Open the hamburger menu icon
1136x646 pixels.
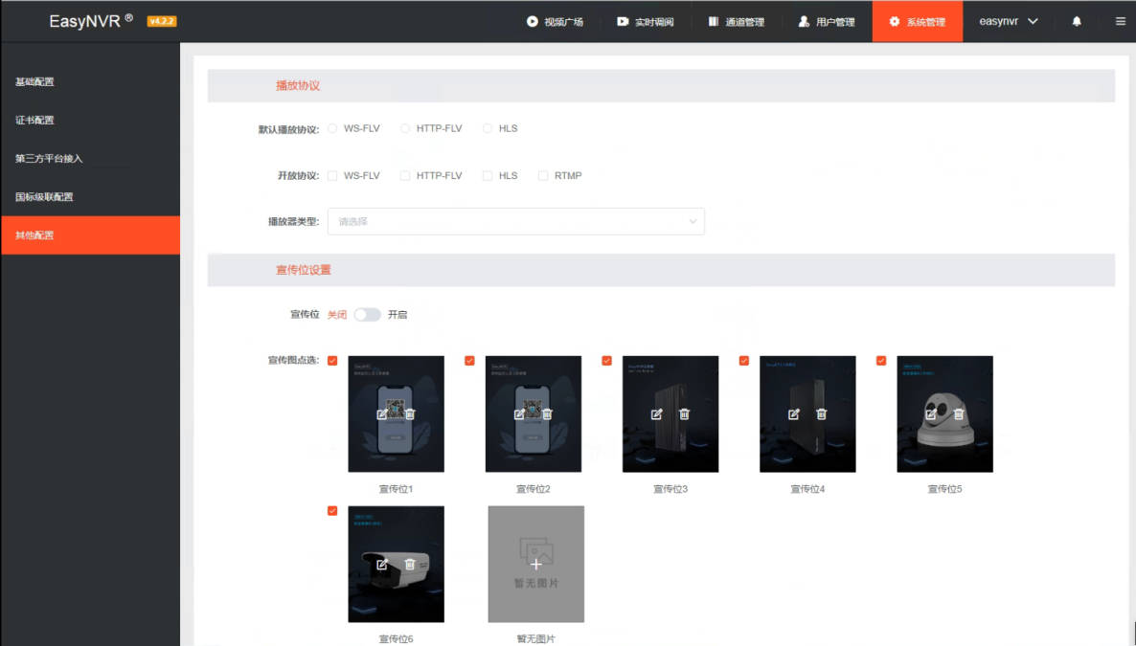pyautogui.click(x=1120, y=21)
